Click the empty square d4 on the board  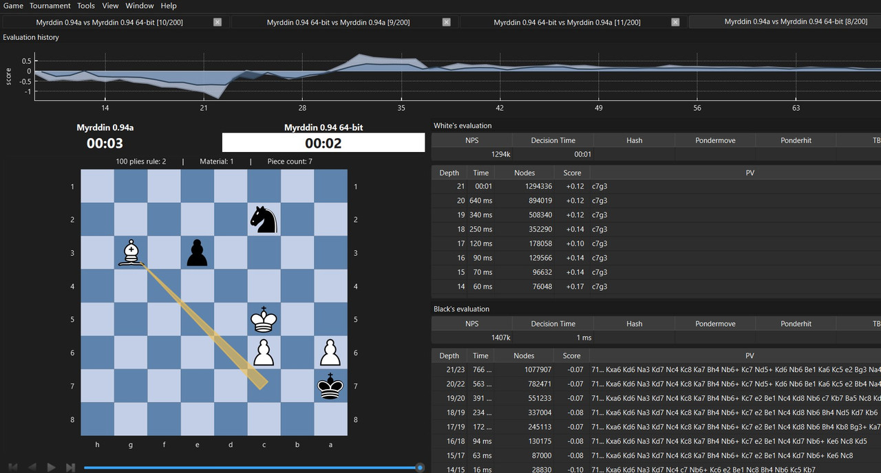(231, 286)
